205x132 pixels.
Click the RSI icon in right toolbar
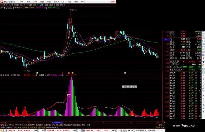click(x=203, y=55)
